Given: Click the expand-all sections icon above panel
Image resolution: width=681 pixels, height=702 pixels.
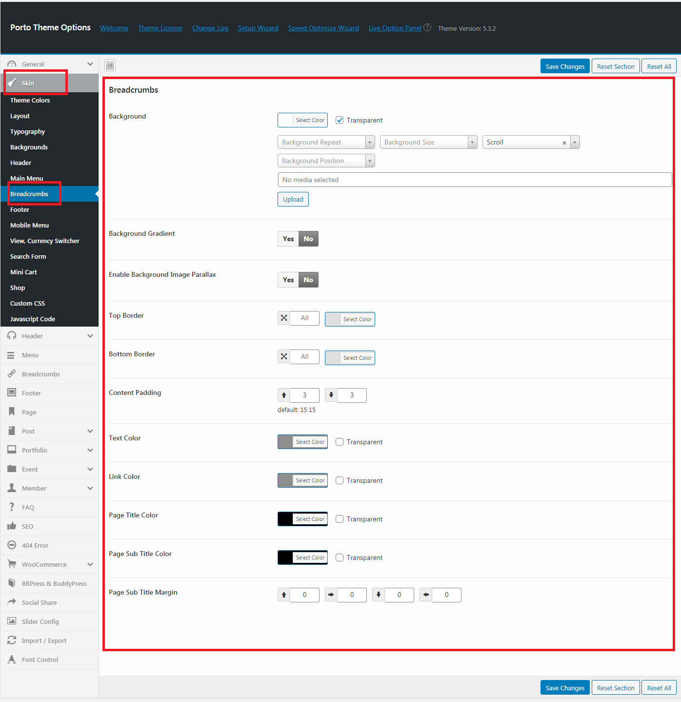Looking at the screenshot, I should click(110, 65).
